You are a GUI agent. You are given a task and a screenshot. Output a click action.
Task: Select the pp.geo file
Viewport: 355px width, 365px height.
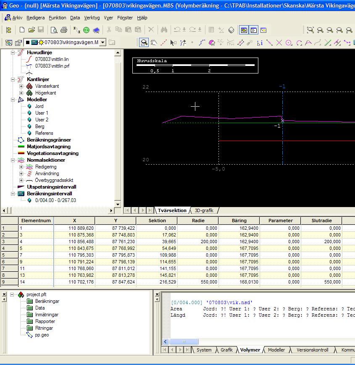42,335
